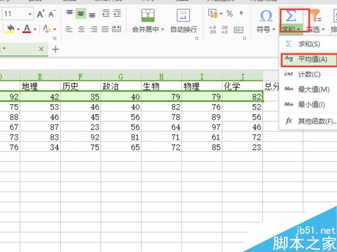This screenshot has width=337, height=252.
Task: Toggle middle vertical alignment
Action: 81,13
